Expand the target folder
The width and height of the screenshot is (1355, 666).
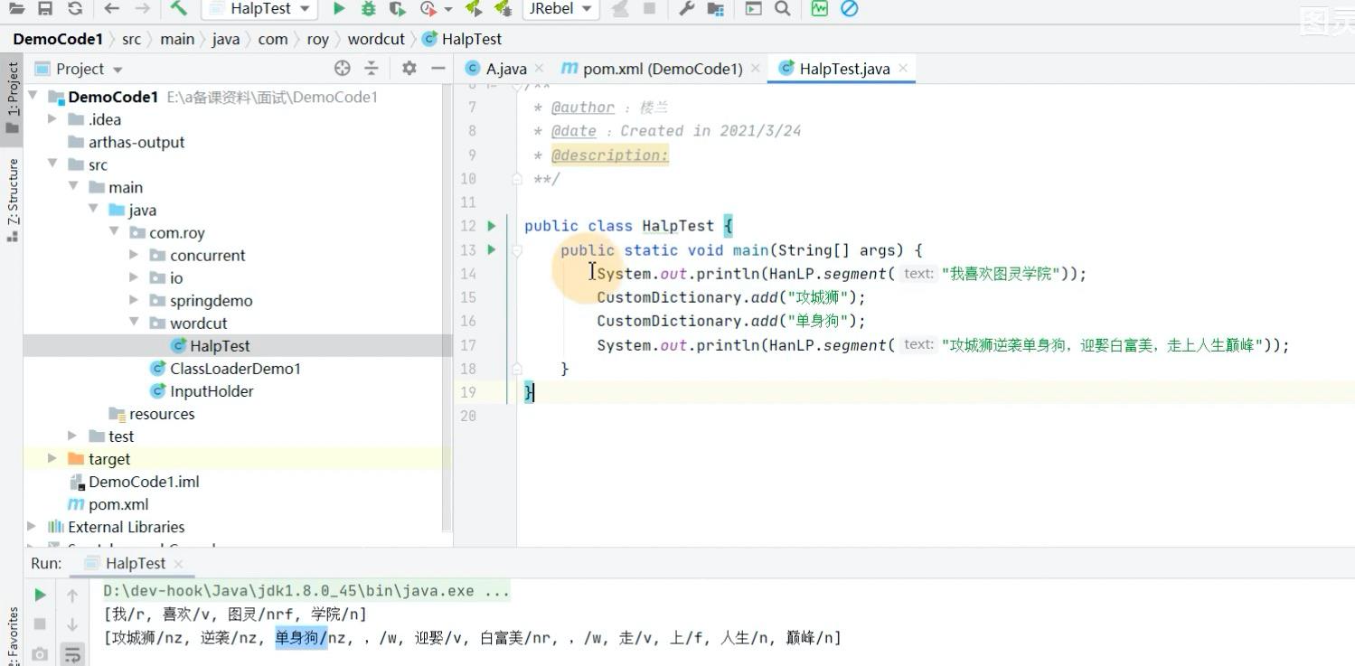52,458
